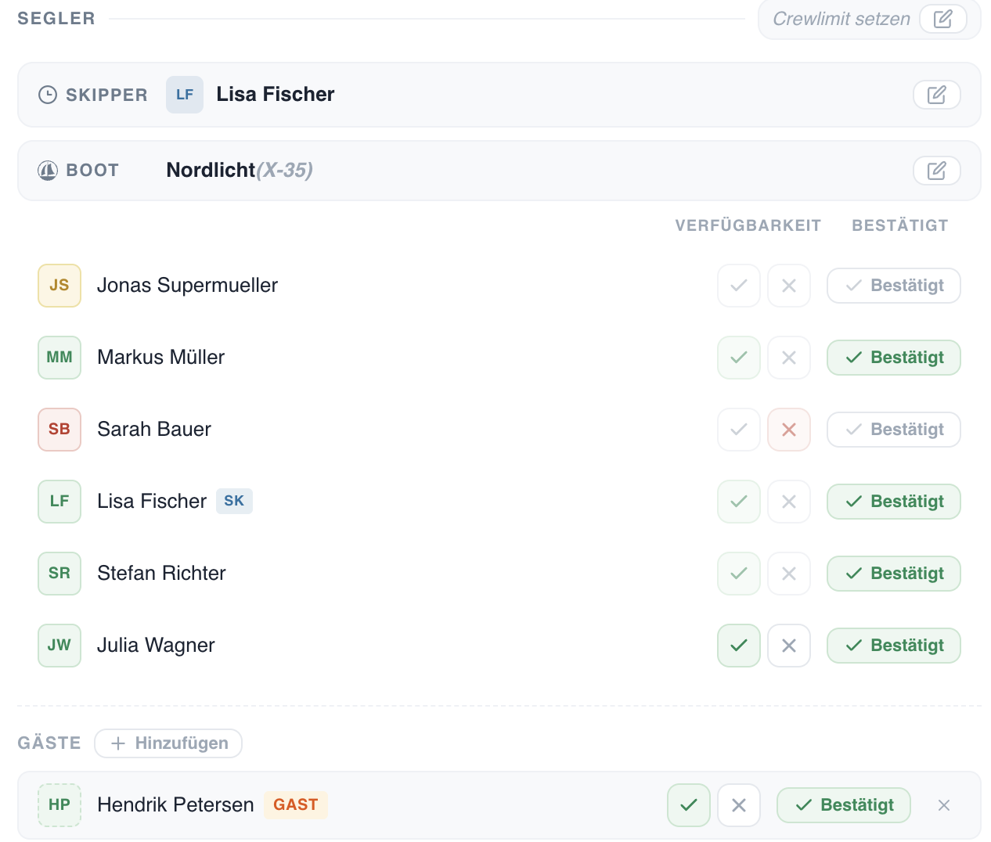Toggle Hendrik Petersen's Bestätigt confirmation

tap(843, 805)
